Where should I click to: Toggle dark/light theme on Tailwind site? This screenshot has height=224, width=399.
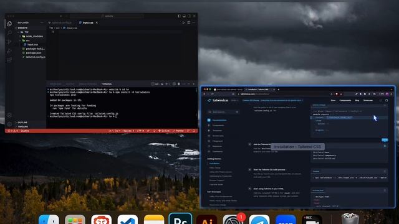pos(381,100)
